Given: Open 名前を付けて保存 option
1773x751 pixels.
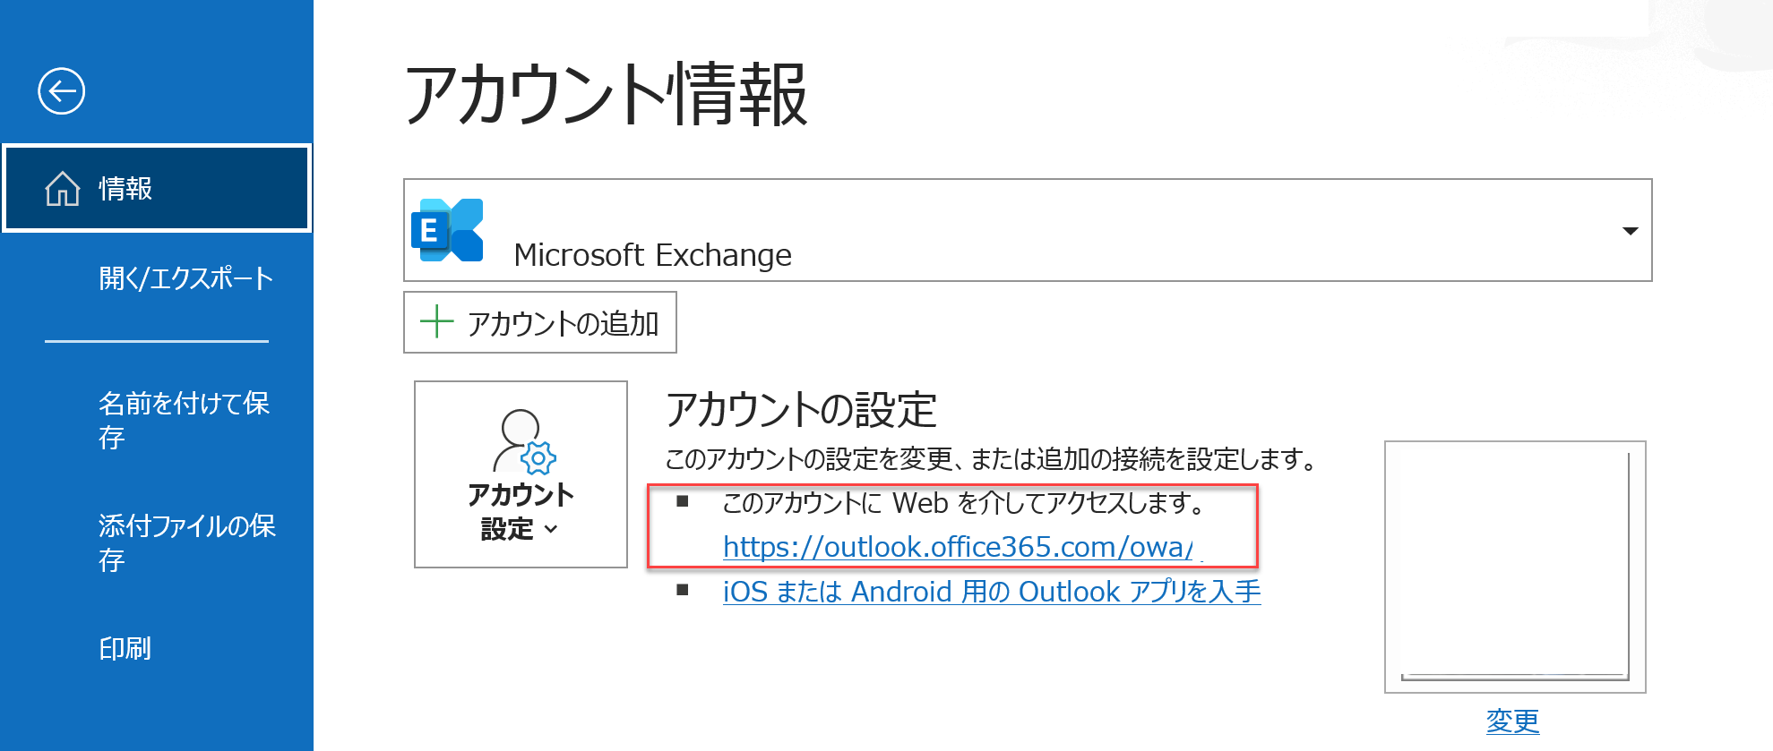Looking at the screenshot, I should coord(184,421).
